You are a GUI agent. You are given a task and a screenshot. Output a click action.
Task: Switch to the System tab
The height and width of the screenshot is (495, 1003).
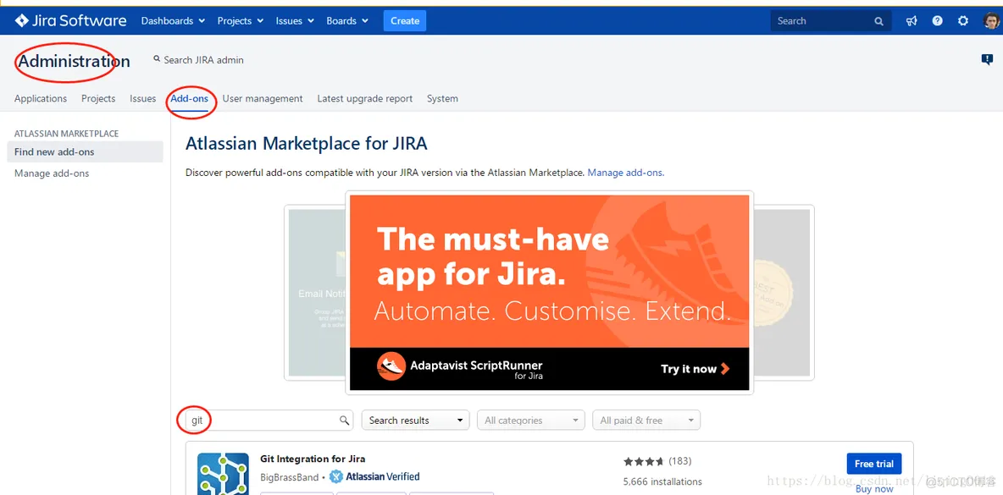click(442, 98)
